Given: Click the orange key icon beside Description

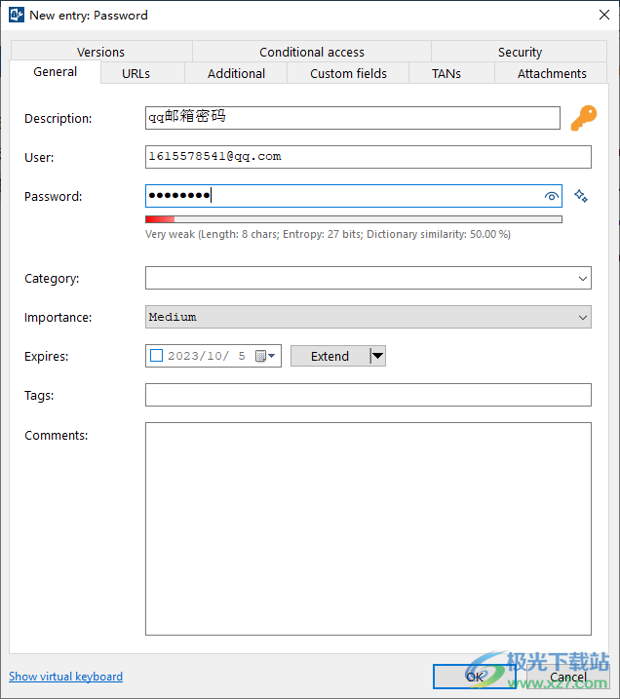Looking at the screenshot, I should (x=584, y=118).
